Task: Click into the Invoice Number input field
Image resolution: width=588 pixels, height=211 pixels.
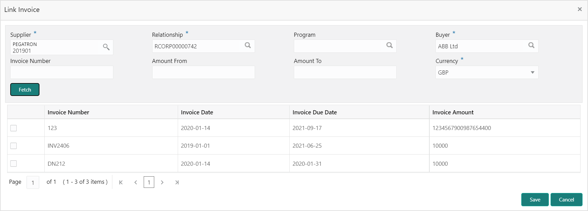Action: point(62,72)
